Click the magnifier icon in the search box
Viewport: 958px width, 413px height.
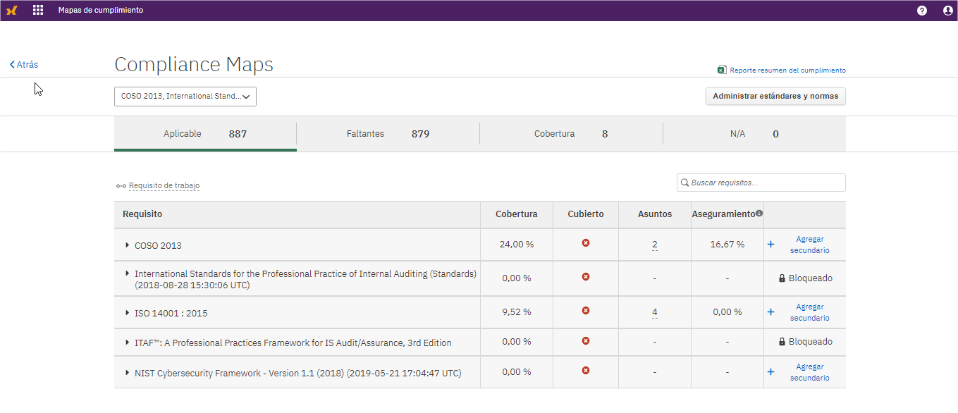tap(684, 183)
